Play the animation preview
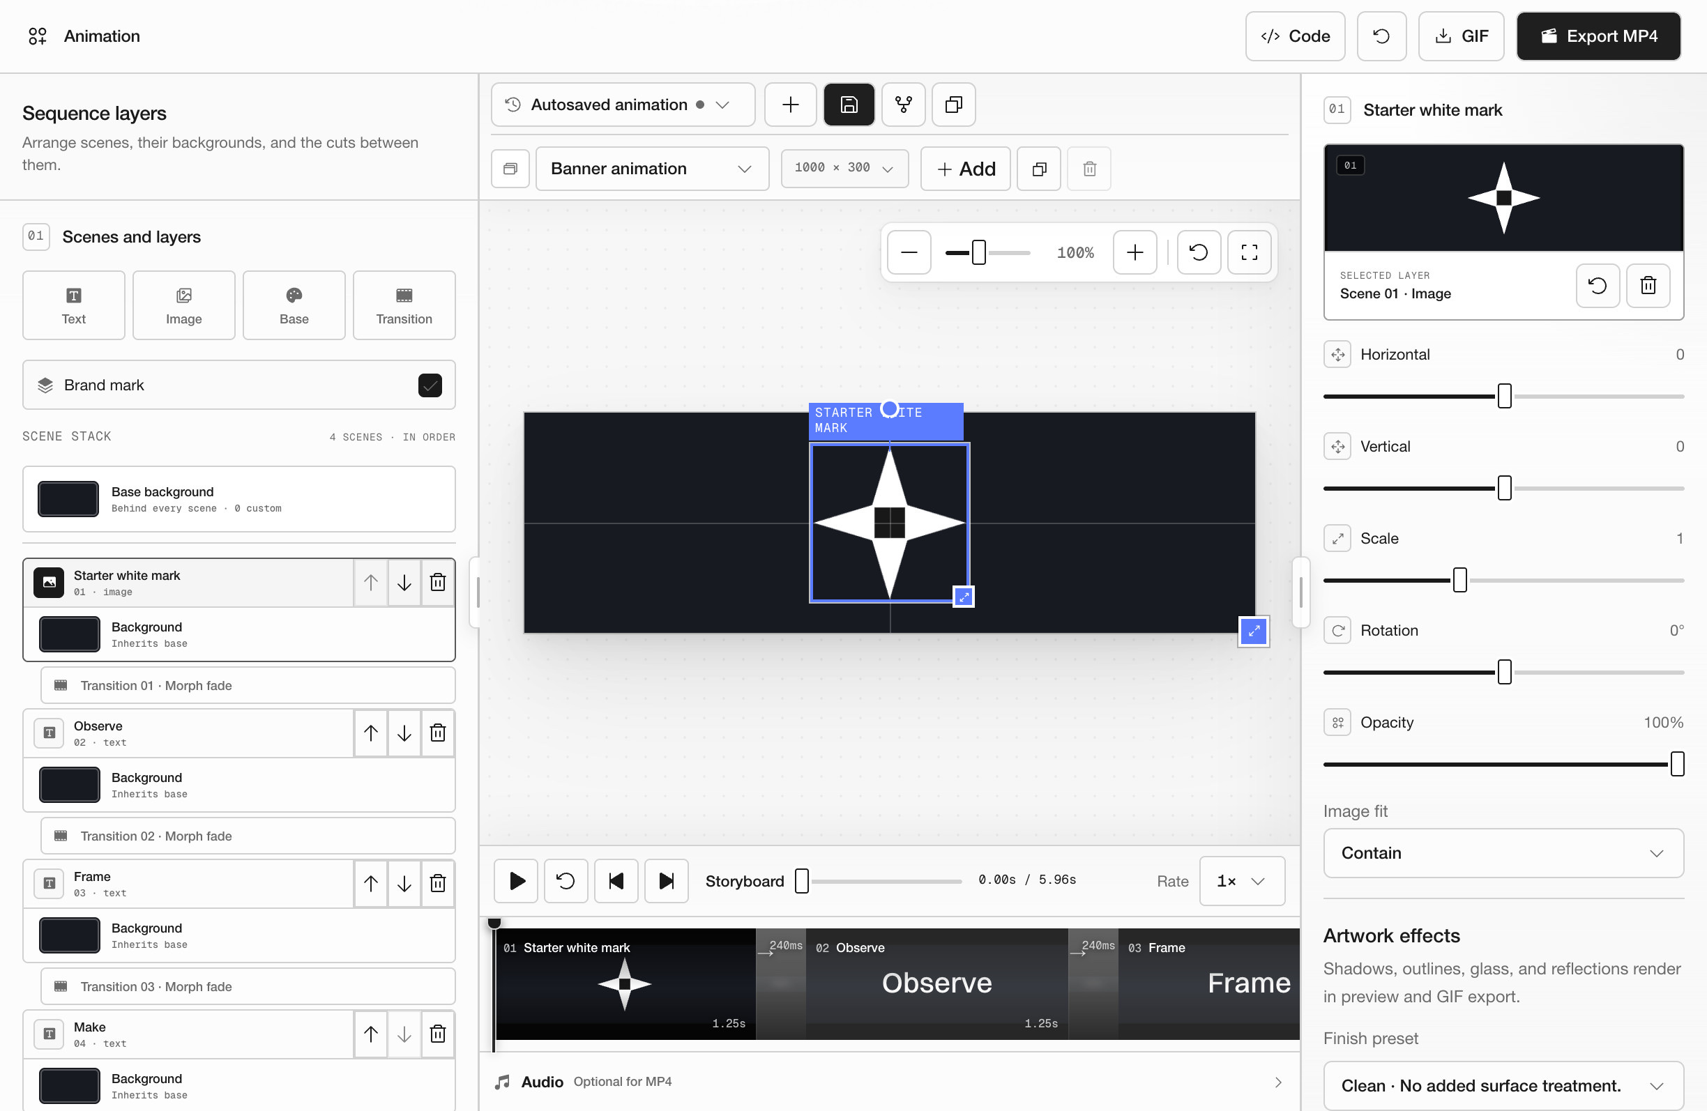Screen dimensions: 1707x1111 516,881
